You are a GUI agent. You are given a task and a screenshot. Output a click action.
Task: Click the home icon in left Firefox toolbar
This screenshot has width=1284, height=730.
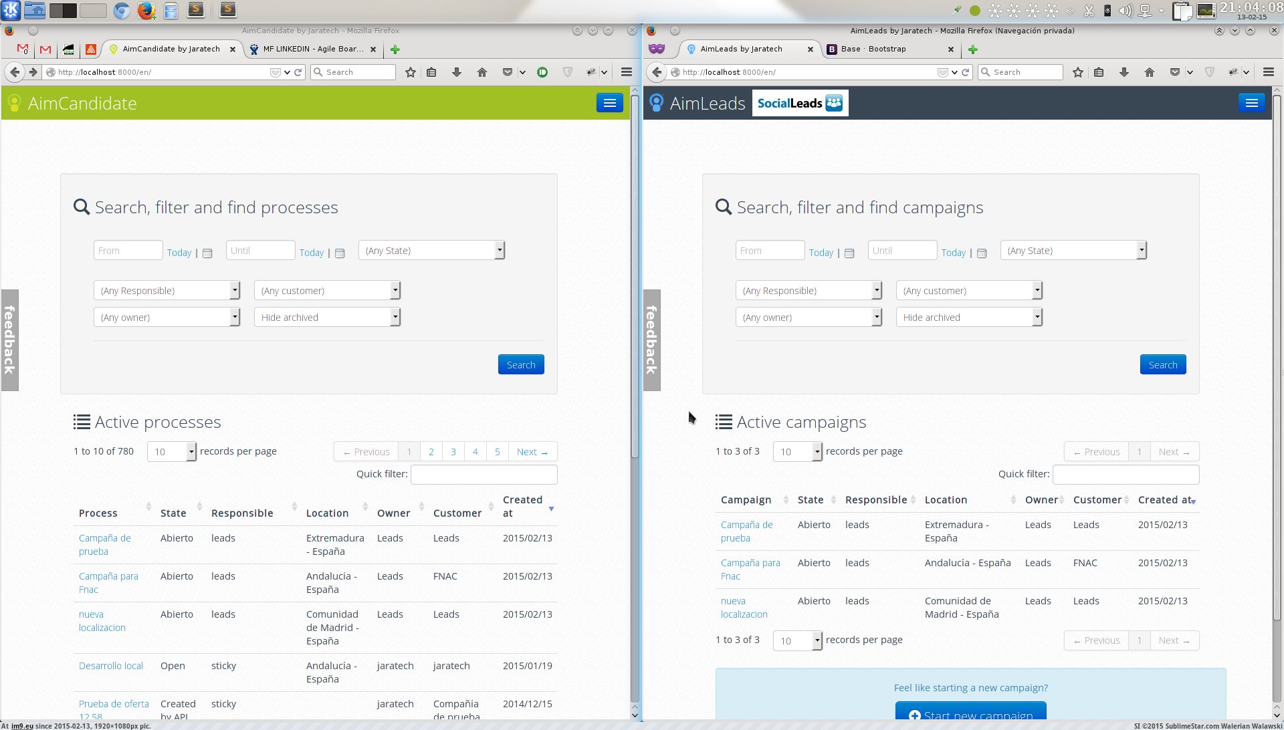pyautogui.click(x=481, y=72)
